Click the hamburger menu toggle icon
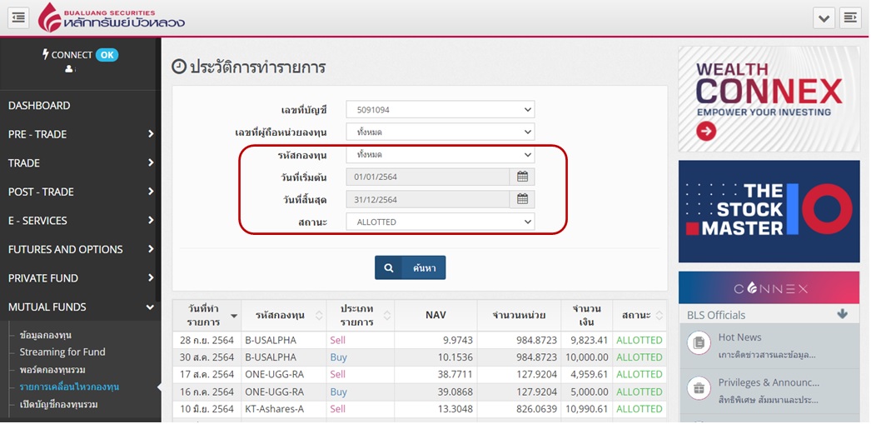The height and width of the screenshot is (424, 871). (18, 17)
